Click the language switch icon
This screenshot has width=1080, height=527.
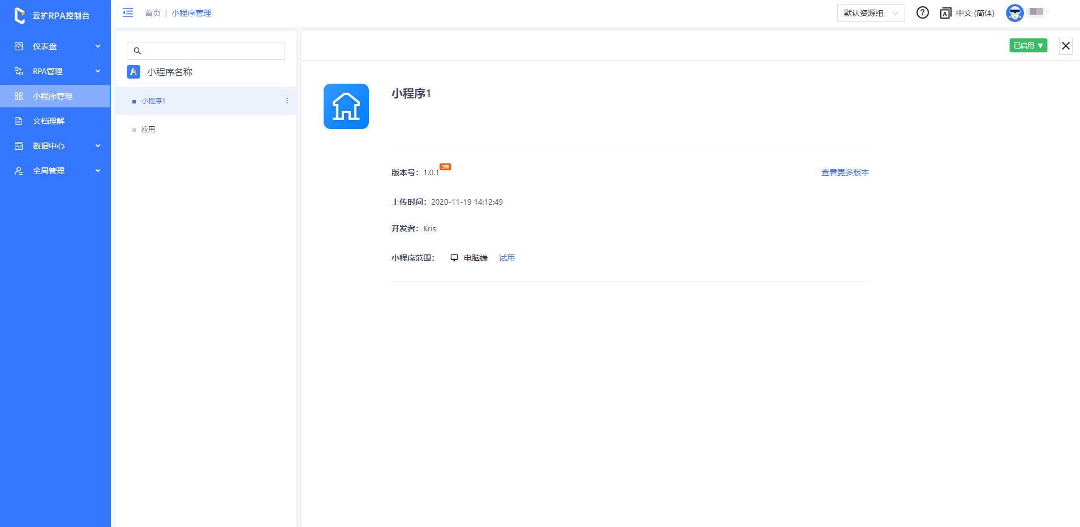[x=945, y=13]
